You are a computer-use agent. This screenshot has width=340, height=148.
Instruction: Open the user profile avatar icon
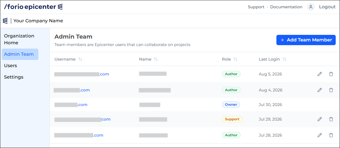(311, 7)
